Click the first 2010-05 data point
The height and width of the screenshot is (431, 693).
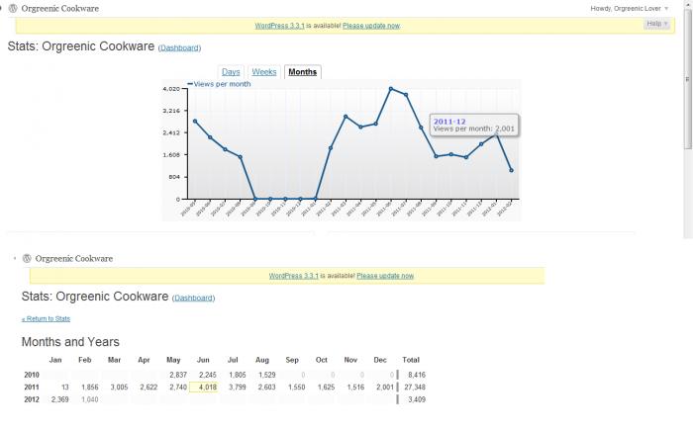195,121
